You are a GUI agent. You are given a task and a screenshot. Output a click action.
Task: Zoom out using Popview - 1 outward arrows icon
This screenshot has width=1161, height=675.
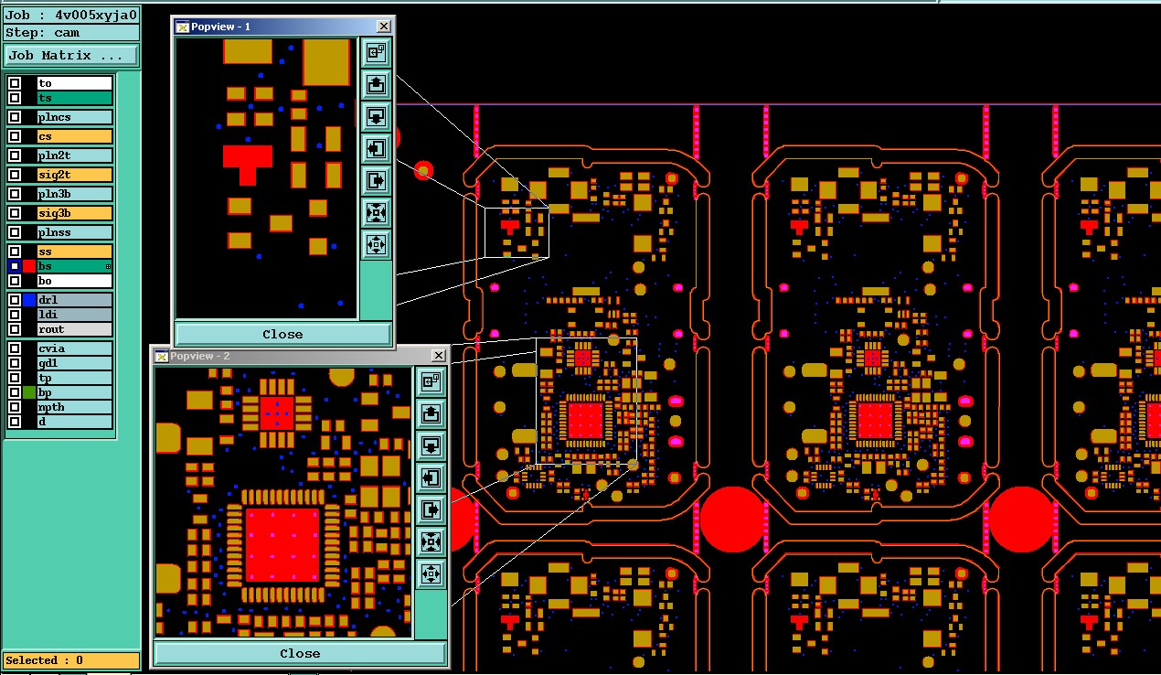tap(376, 244)
